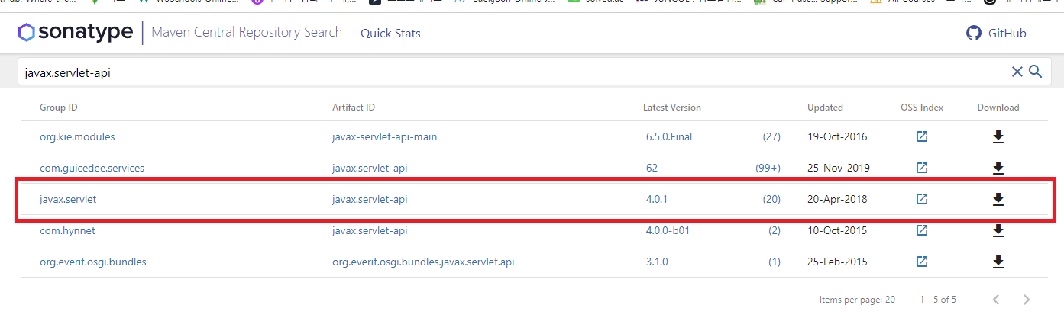Click the date 25-Feb-2015
The height and width of the screenshot is (321, 1064).
[x=838, y=262]
